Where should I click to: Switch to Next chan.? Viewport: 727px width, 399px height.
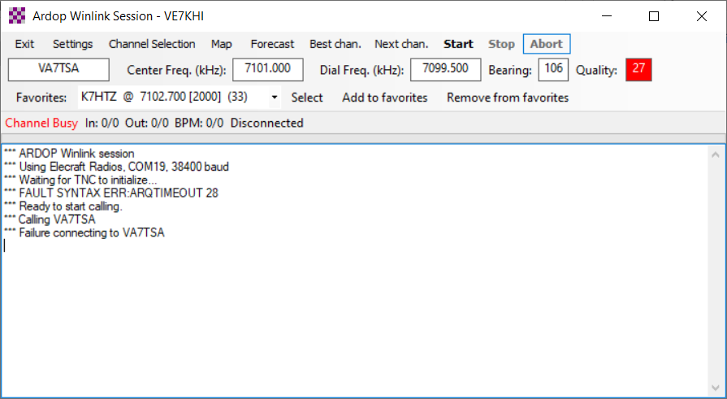click(x=401, y=44)
